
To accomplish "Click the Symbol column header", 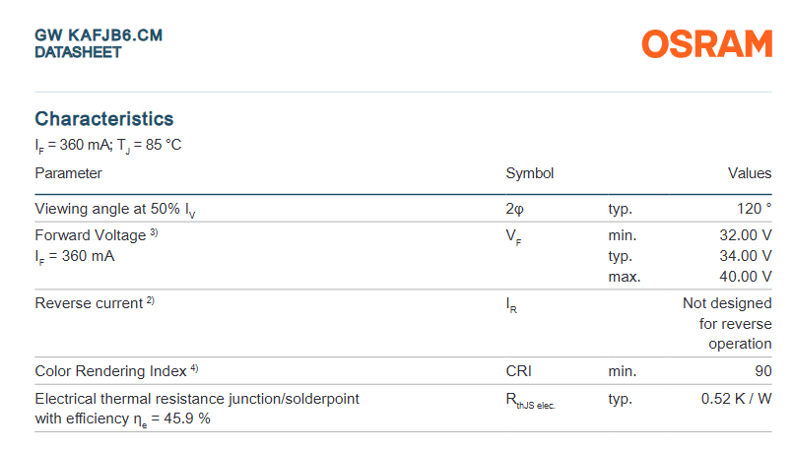I will click(x=530, y=173).
